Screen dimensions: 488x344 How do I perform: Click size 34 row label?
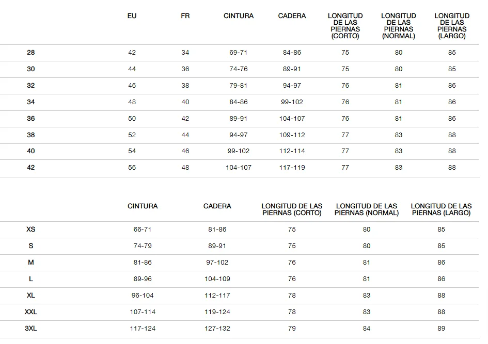pyautogui.click(x=31, y=102)
